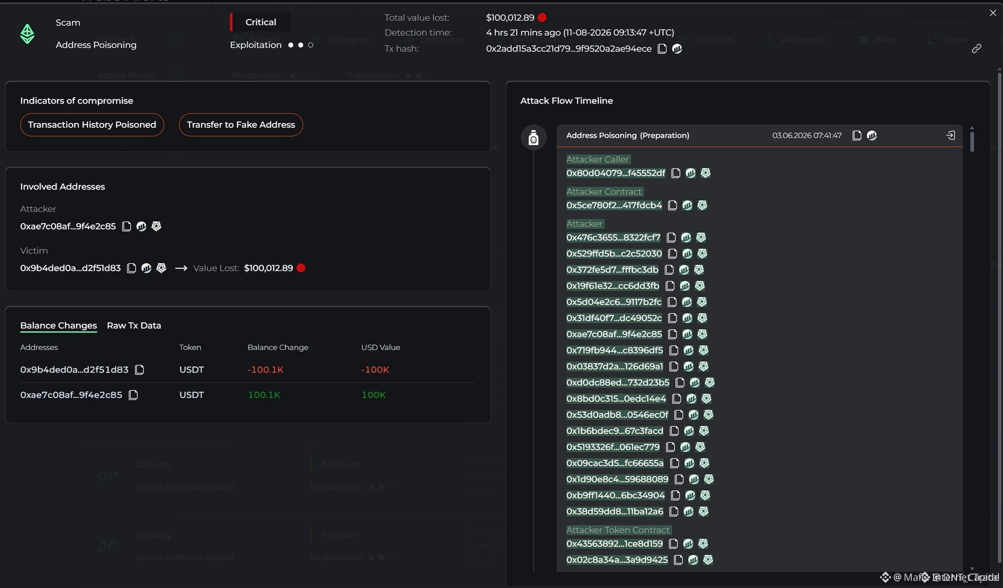Click pentagon icon beside Involved Addresses attacker
This screenshot has width=1003, height=588.
coord(156,226)
